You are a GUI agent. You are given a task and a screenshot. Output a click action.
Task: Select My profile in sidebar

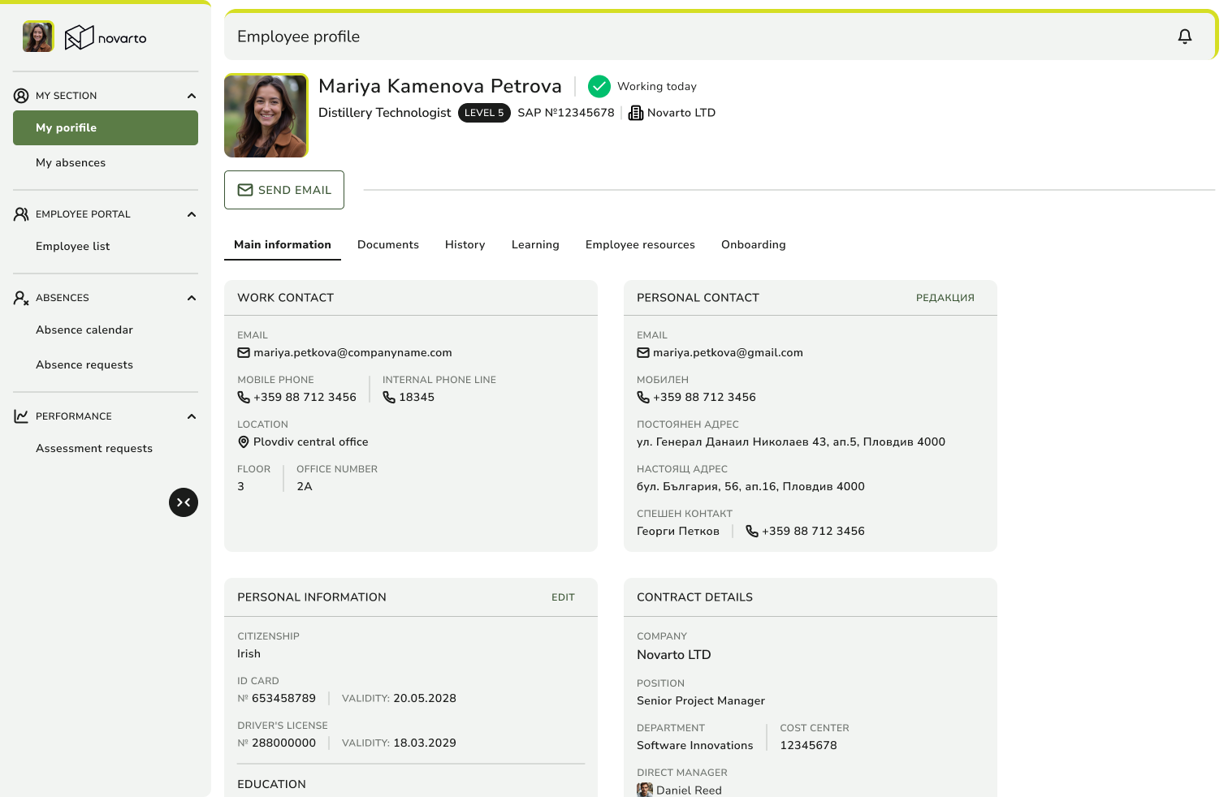[x=106, y=128]
